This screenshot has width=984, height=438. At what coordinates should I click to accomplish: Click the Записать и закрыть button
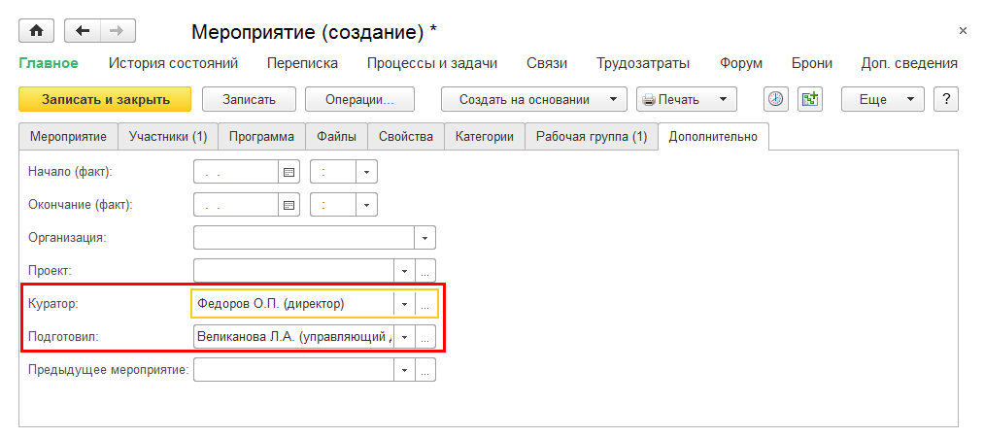click(x=106, y=99)
